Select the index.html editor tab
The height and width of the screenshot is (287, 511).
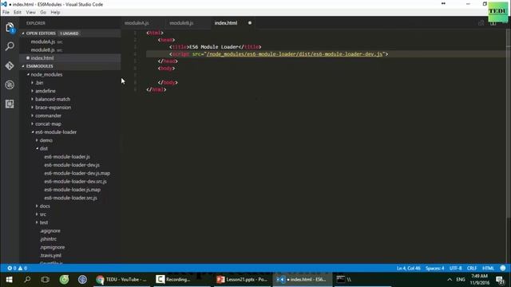[226, 23]
